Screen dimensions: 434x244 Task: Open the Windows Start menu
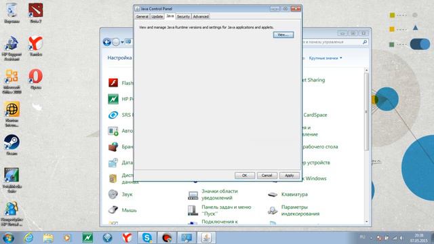pyautogui.click(x=8, y=238)
